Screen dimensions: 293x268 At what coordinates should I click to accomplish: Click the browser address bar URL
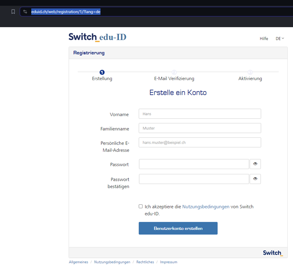66,12
